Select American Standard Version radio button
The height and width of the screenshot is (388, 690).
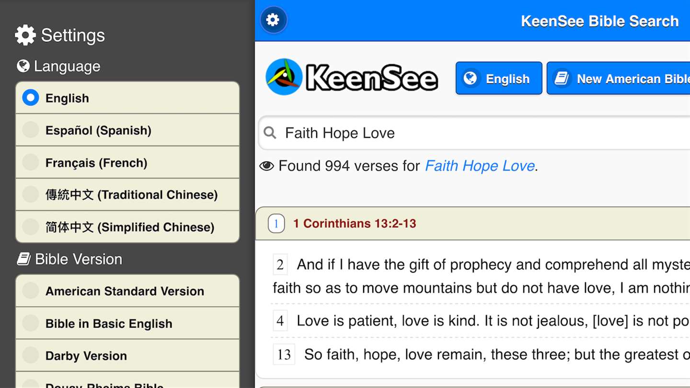[31, 291]
